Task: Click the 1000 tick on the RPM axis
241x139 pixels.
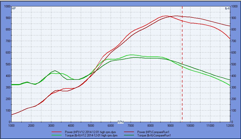Action: (x=12, y=126)
